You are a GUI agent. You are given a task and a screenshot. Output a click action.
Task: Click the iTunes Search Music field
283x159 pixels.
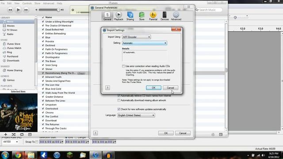click(209, 10)
